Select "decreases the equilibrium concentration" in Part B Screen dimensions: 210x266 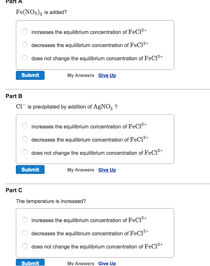point(25,139)
